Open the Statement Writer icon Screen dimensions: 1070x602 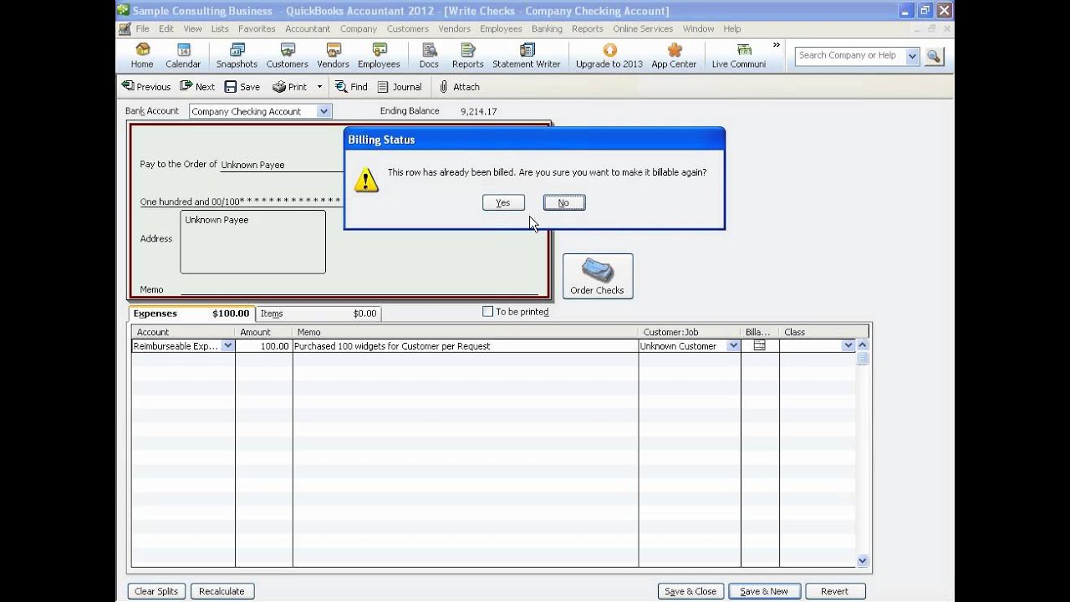(x=527, y=55)
